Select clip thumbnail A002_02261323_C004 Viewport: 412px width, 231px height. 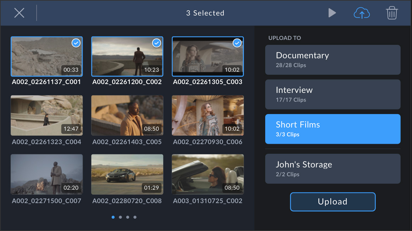click(46, 115)
